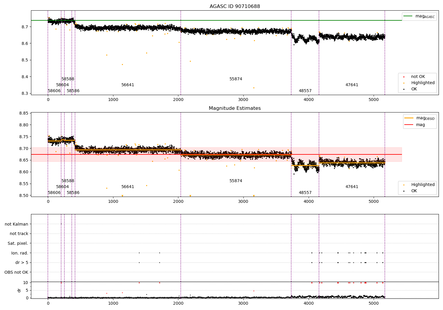Click the 5 tick on the dr axis
The width and height of the screenshot is (443, 310).
coord(27,291)
